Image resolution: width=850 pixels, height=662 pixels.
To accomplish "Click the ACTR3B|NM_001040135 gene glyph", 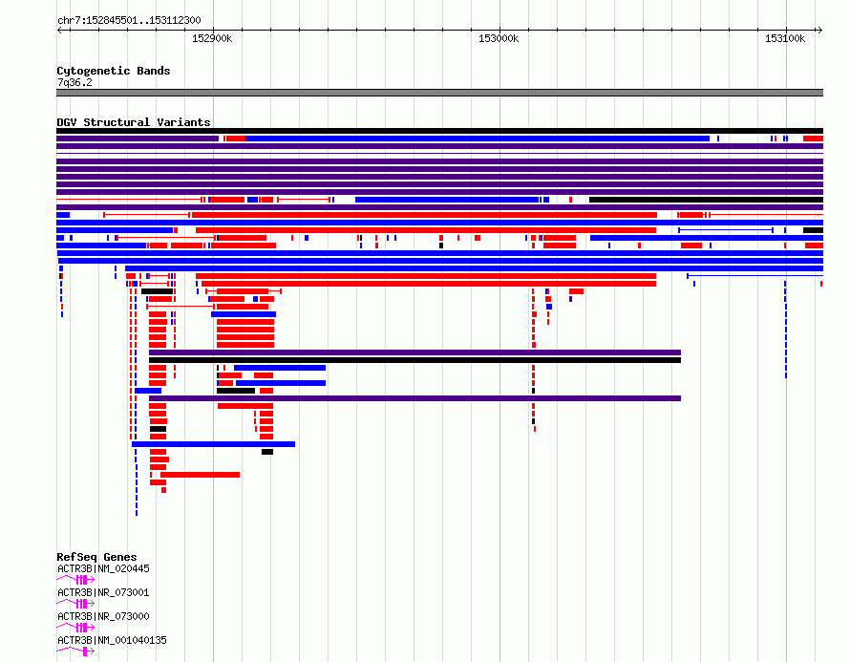I will tap(75, 651).
